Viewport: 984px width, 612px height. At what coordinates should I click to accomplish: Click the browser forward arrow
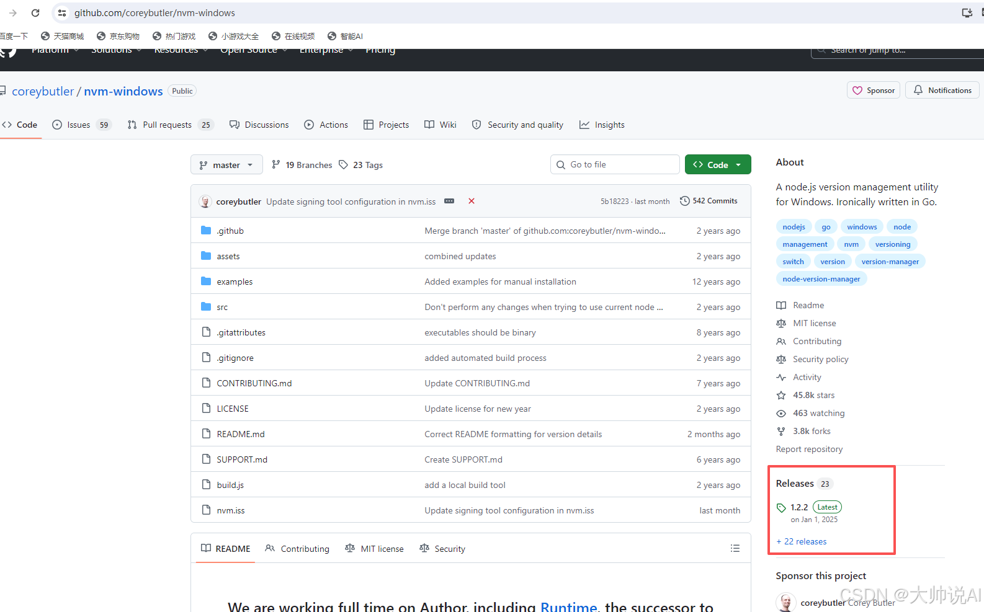point(13,12)
